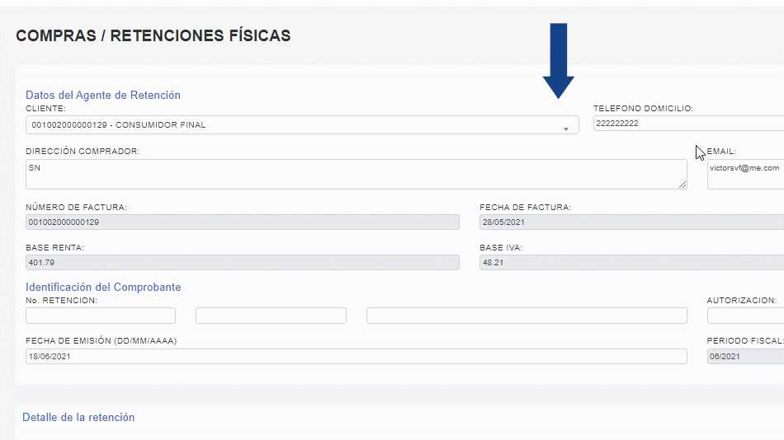Select the NÚMERO DE FACTURA field

[242, 222]
